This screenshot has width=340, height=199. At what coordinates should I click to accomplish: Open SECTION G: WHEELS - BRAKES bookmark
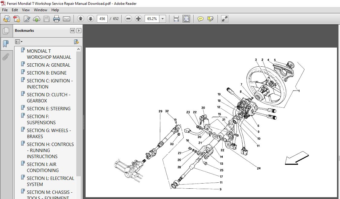[49, 133]
